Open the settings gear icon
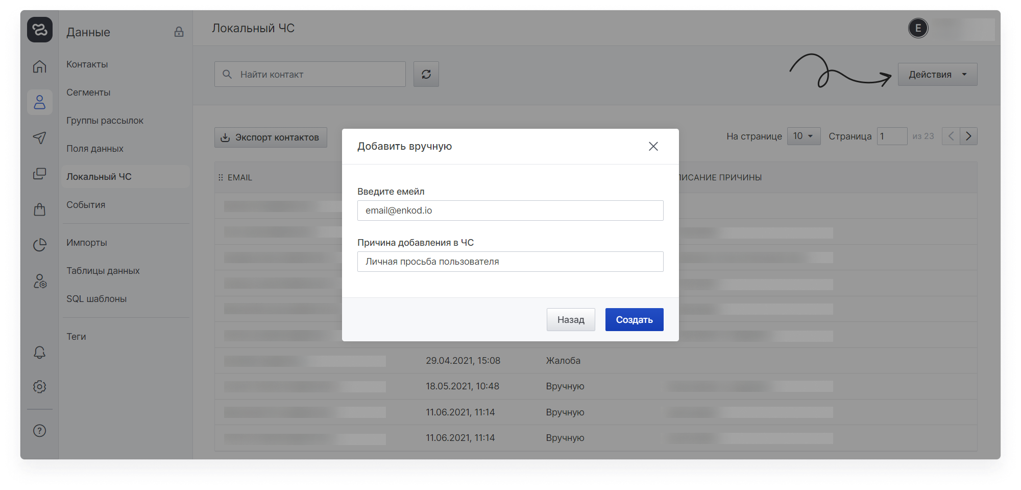1021x490 pixels. point(40,387)
